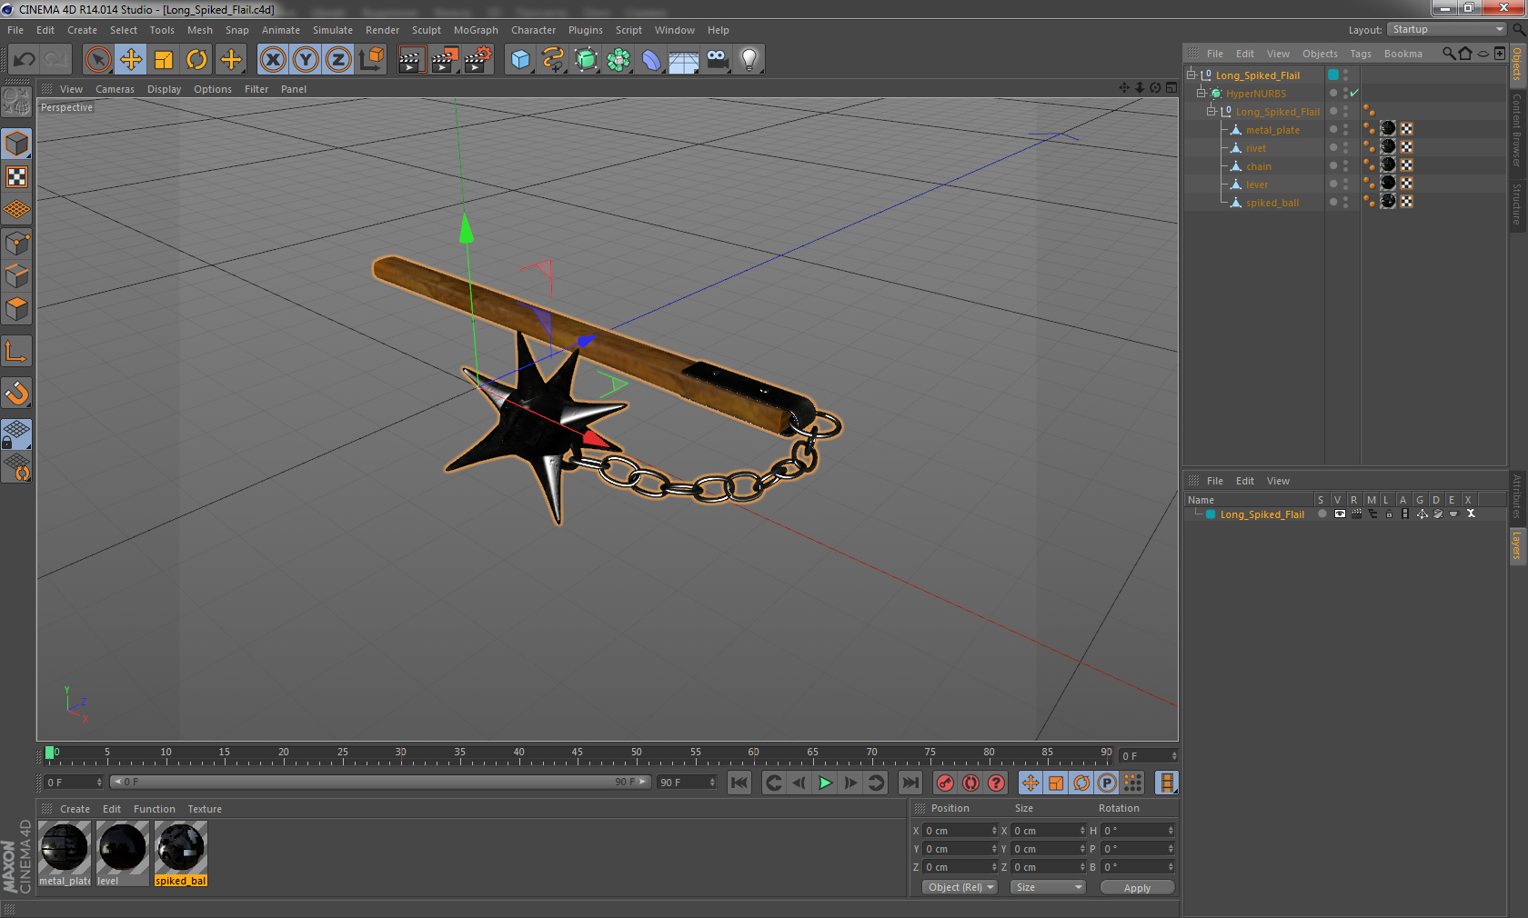
Task: Open Material Manager Texture menu
Action: point(205,809)
